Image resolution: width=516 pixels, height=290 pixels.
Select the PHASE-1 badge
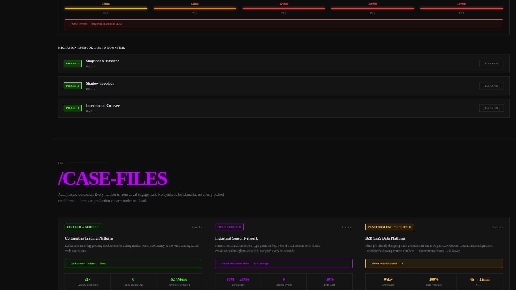click(73, 63)
